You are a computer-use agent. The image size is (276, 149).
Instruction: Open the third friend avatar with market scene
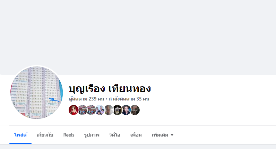click(91, 110)
